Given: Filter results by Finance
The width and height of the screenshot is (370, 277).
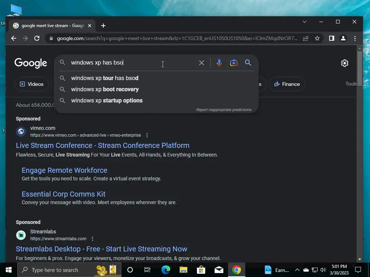Looking at the screenshot, I should (x=287, y=84).
